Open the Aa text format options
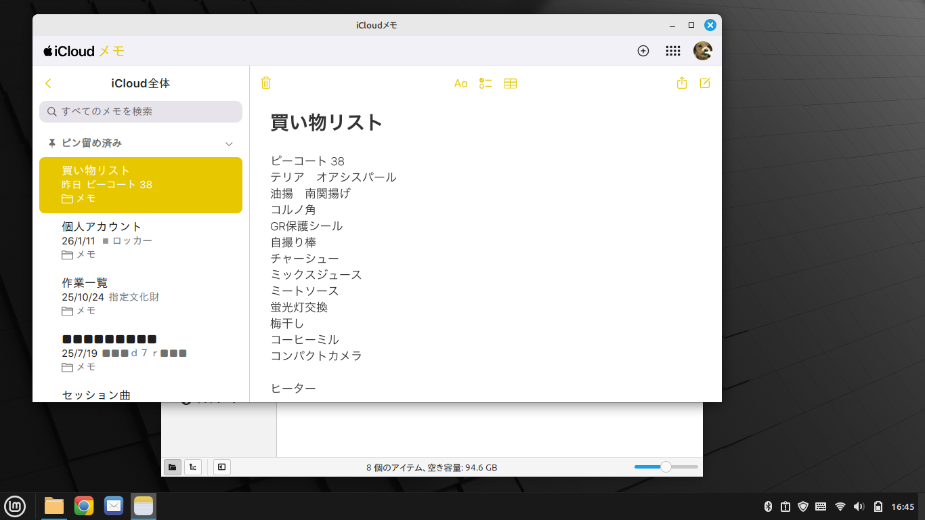Screen dimensions: 925x520 (460, 83)
